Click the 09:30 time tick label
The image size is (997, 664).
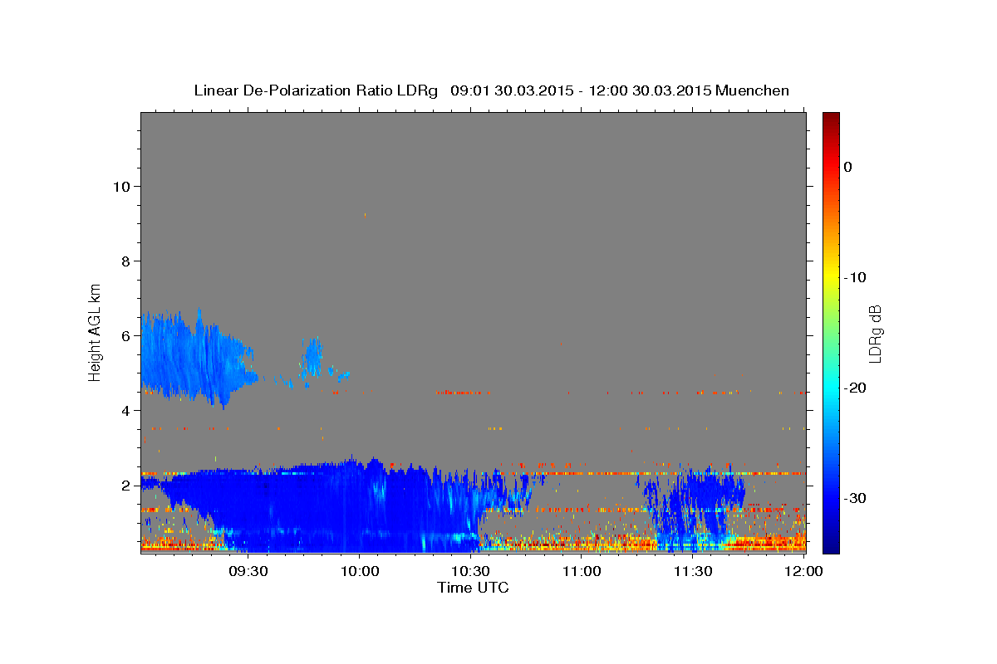pos(248,571)
